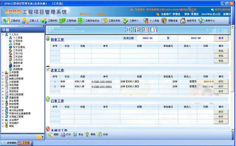Open the 工程收入 toolbar icon
236x146 pixels.
[125, 21]
